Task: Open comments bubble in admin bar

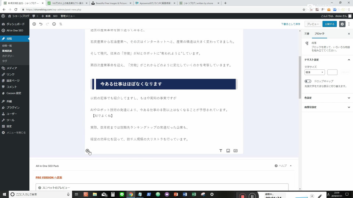Action: [x=35, y=16]
